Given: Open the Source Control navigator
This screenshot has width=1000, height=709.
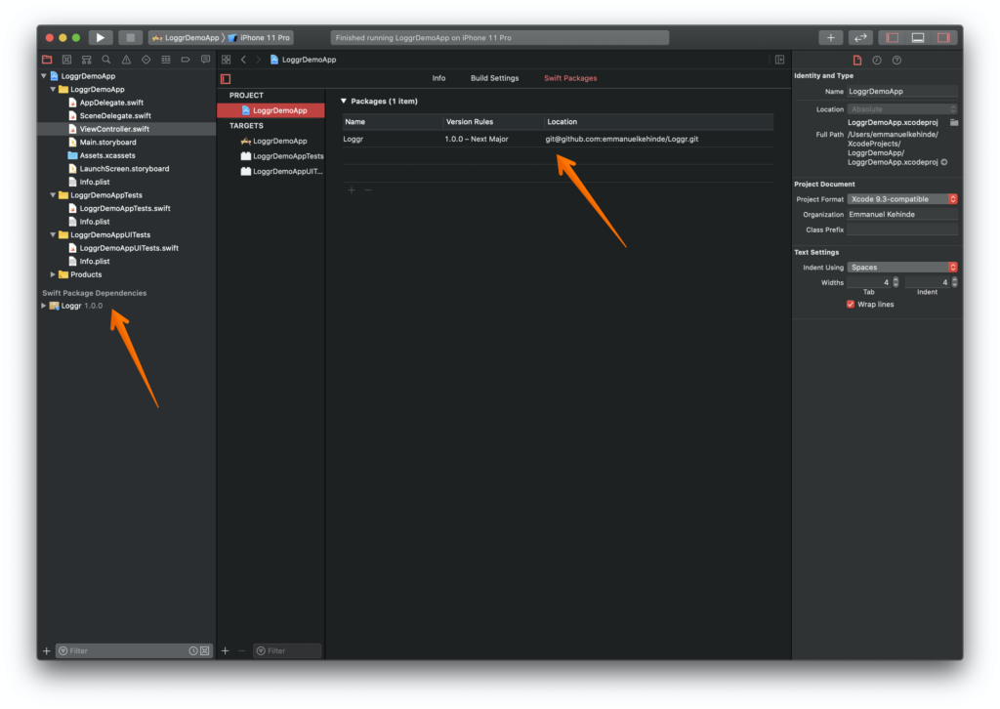Looking at the screenshot, I should (66, 60).
